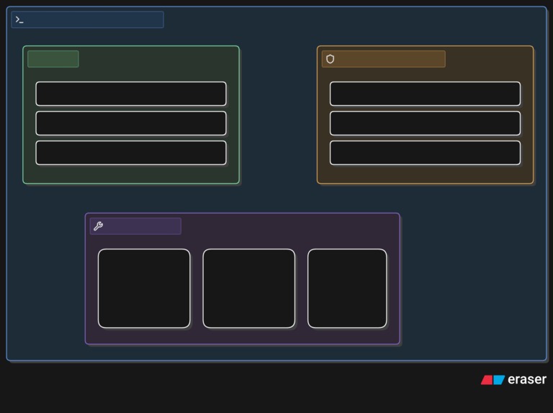Click the terminal prompt icon in the blue header
Image resolution: width=553 pixels, height=413 pixels.
coord(19,20)
